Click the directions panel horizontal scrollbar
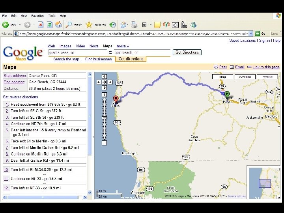The width and height of the screenshot is (284, 213). pyautogui.click(x=43, y=197)
